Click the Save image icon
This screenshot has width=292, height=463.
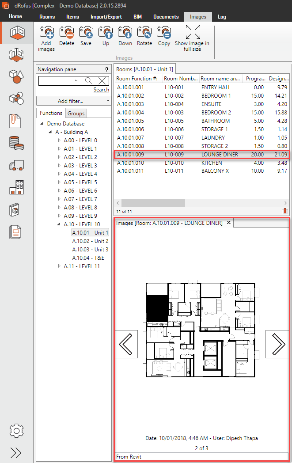(x=86, y=34)
